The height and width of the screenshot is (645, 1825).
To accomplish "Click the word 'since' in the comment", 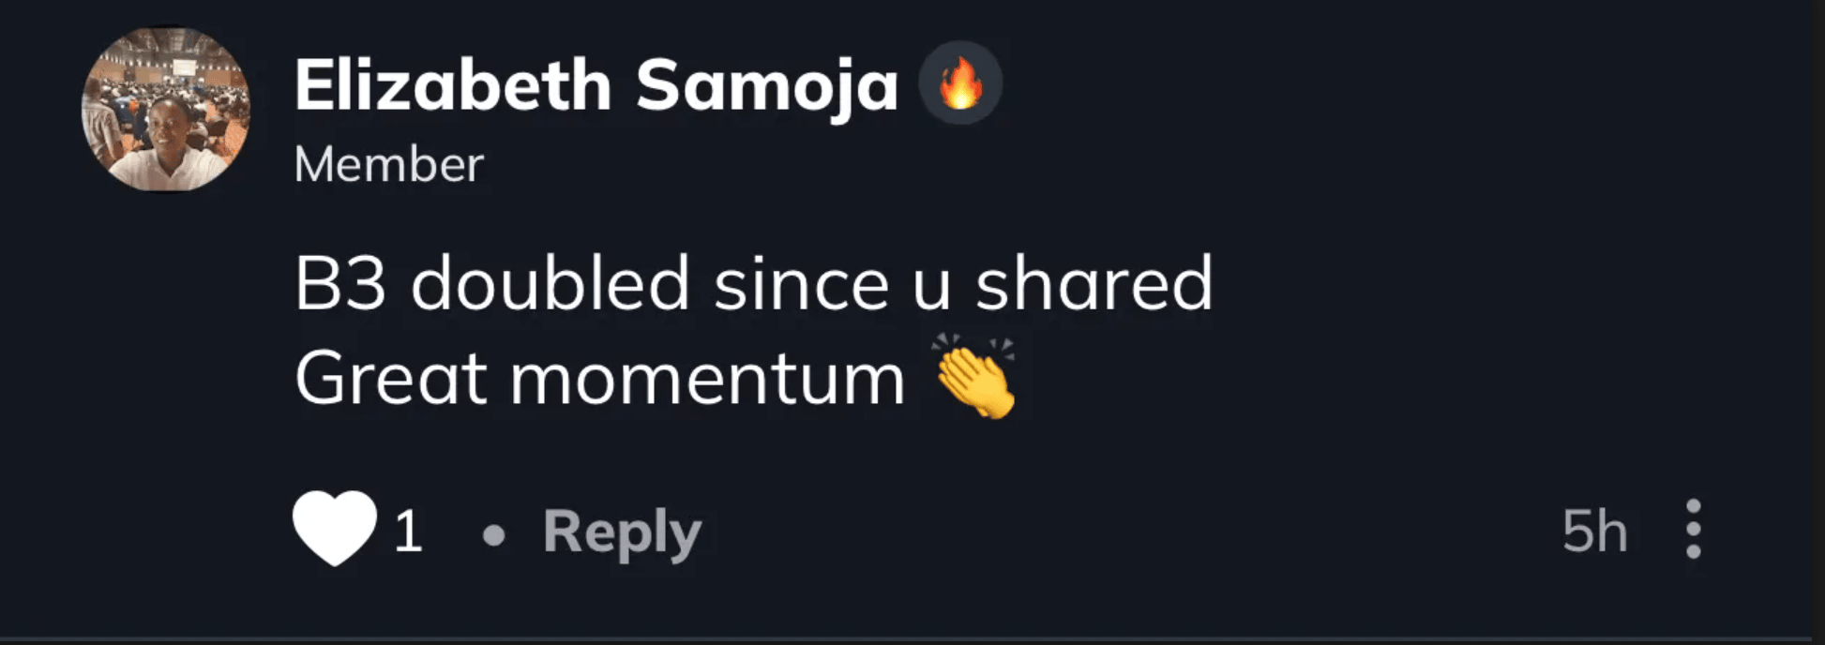I will (x=801, y=284).
